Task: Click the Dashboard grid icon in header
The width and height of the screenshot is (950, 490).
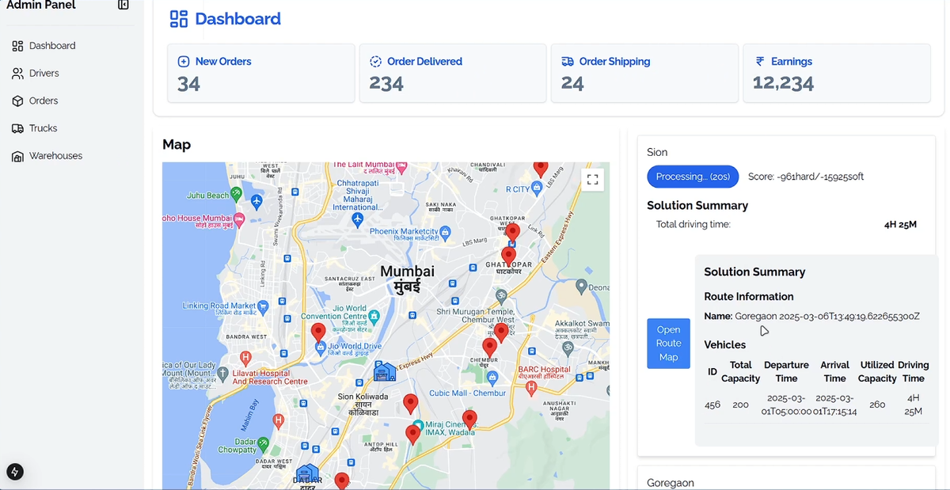Action: coord(179,19)
